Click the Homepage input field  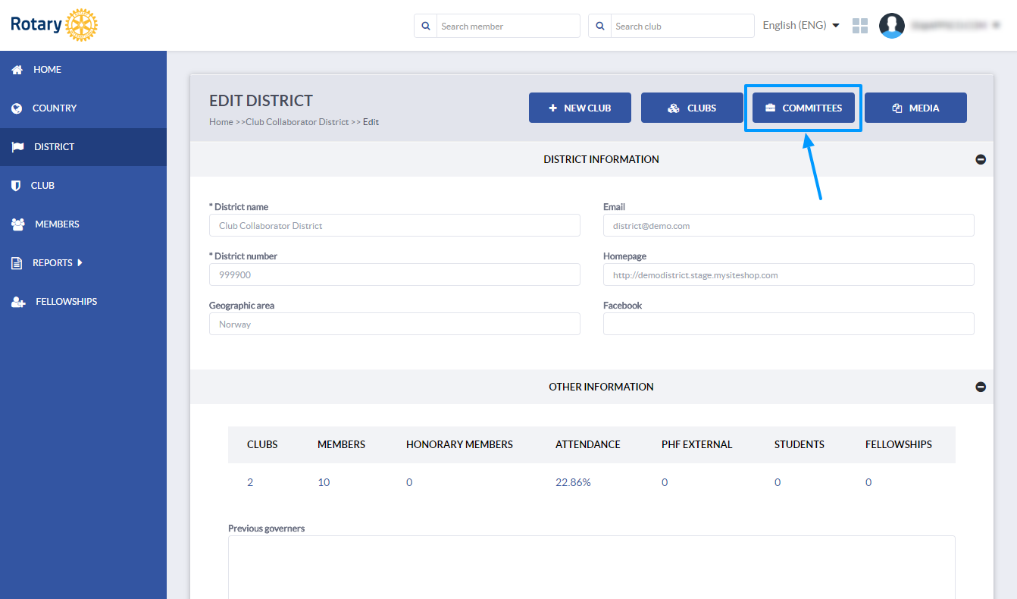[789, 274]
